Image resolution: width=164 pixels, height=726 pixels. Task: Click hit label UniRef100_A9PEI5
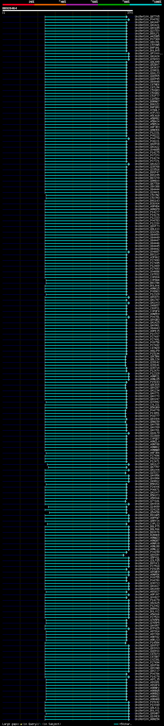(x=147, y=331)
